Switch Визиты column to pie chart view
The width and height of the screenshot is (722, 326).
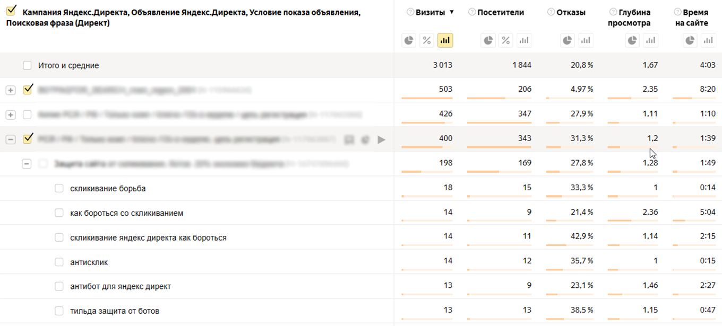tap(409, 40)
